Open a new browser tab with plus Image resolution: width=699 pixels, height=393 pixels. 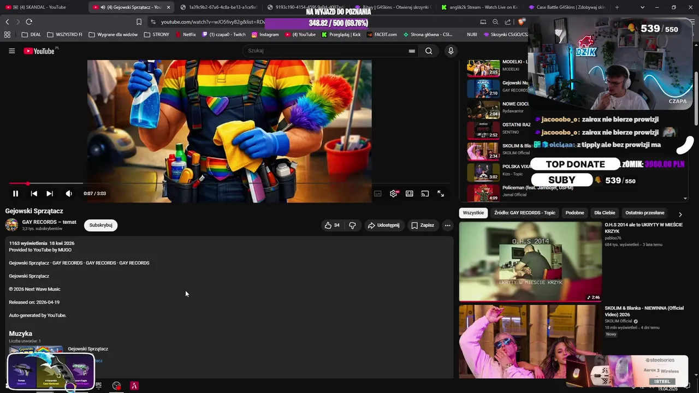coord(617,7)
